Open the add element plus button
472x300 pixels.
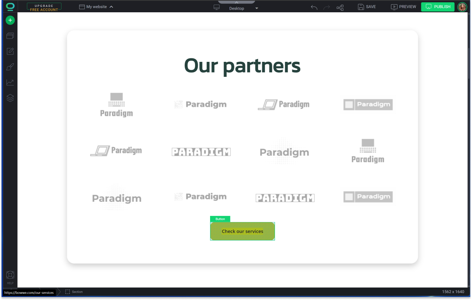click(x=10, y=20)
